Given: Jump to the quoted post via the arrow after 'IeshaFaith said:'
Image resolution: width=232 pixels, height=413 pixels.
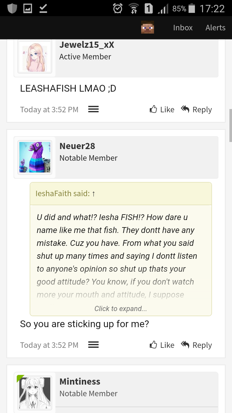Looking at the screenshot, I should click(93, 194).
